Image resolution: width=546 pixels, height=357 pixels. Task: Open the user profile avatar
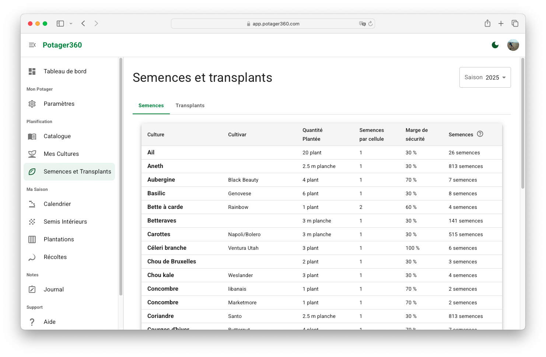(513, 45)
